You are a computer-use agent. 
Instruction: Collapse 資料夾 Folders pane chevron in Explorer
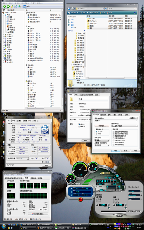(84, 31)
